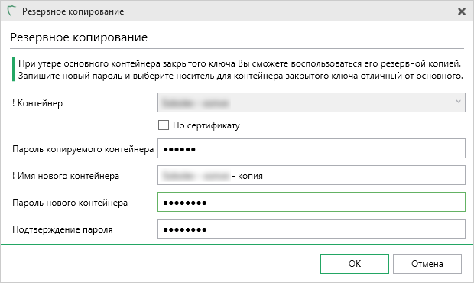Click the large Резервное копирование heading
474x283 pixels.
pyautogui.click(x=79, y=37)
